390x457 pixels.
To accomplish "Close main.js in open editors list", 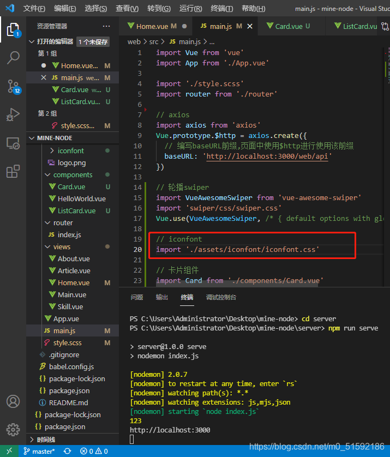I will 44,77.
